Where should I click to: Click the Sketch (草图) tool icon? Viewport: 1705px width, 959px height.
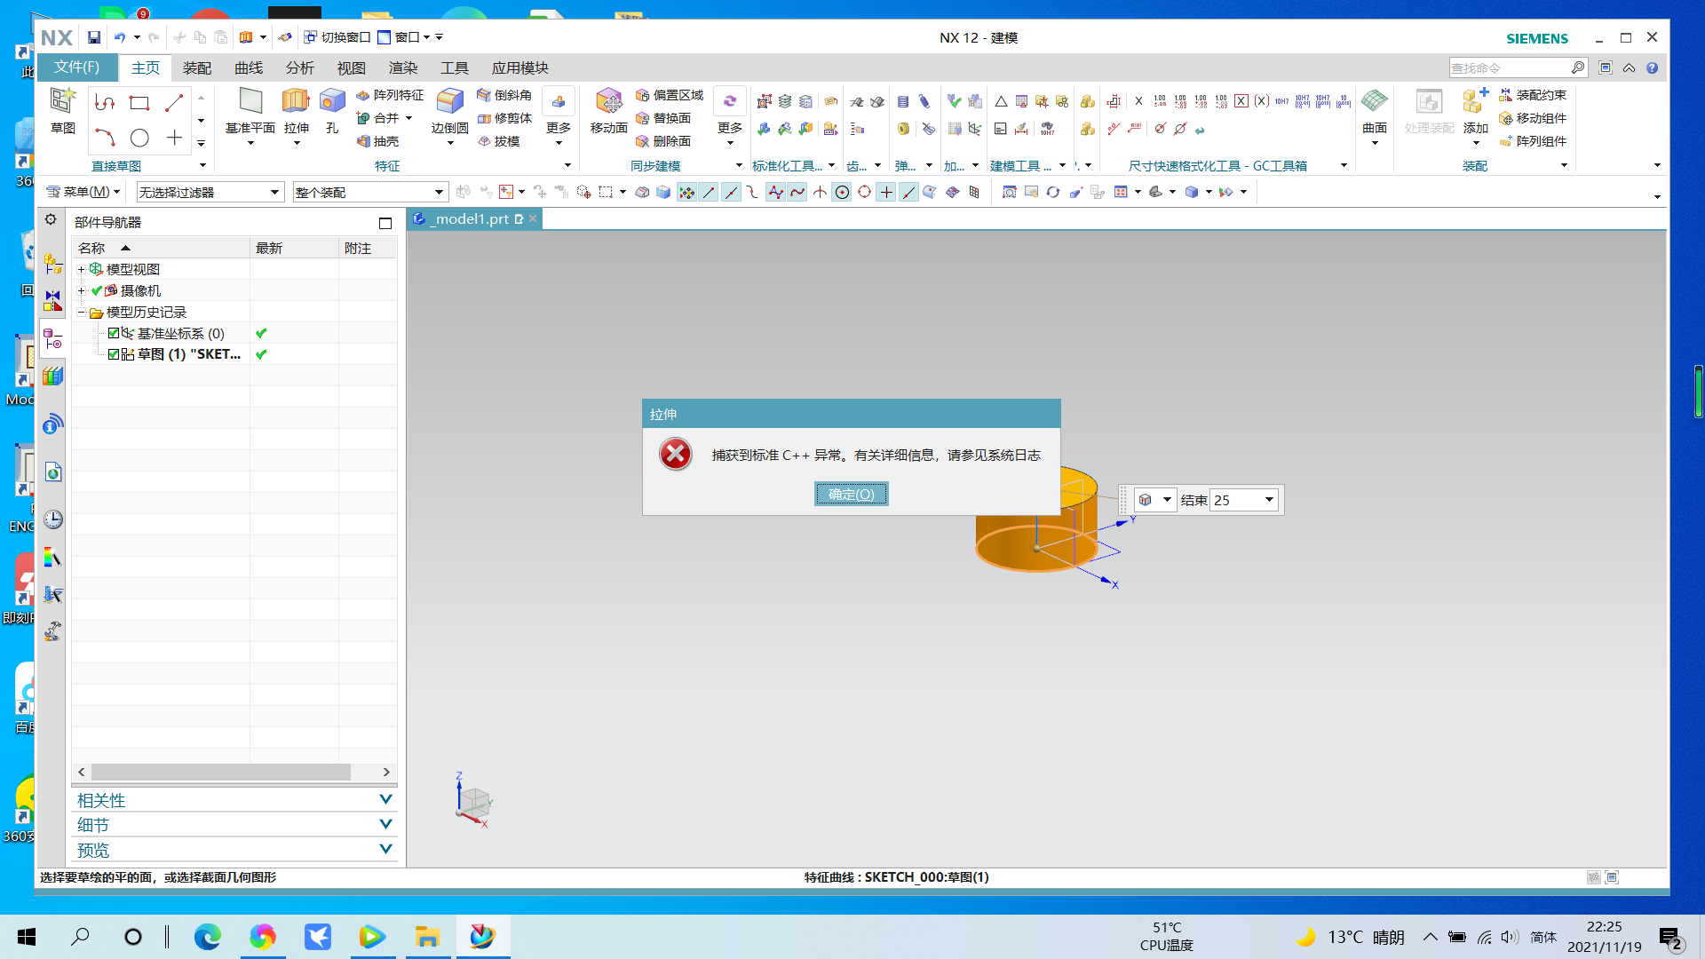(x=62, y=110)
